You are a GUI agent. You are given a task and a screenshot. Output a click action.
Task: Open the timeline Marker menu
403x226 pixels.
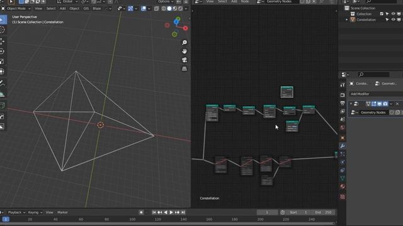pyautogui.click(x=62, y=212)
